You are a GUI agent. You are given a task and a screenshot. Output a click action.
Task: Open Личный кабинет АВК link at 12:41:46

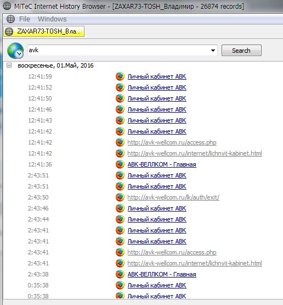coord(157,109)
